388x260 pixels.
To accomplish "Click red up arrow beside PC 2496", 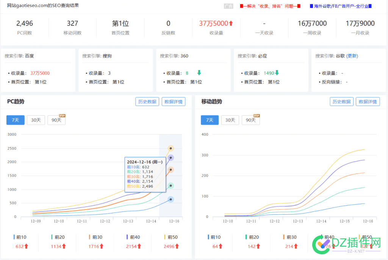I will [177, 246].
